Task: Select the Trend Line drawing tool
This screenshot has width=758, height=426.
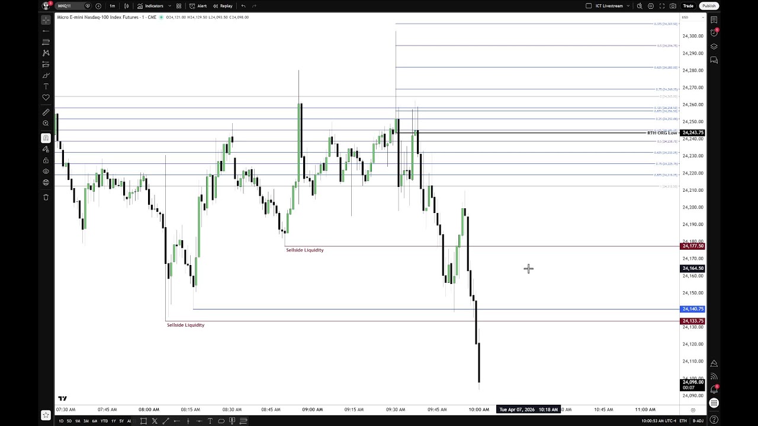Action: (46, 31)
